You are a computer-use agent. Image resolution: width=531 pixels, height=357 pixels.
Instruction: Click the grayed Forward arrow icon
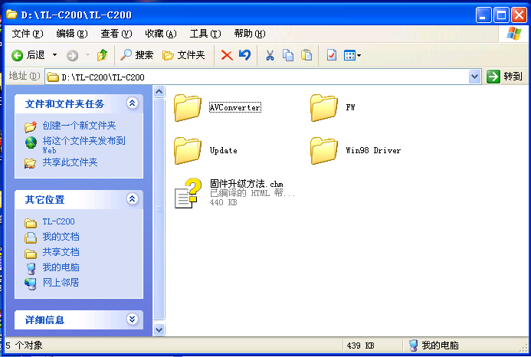[x=72, y=55]
